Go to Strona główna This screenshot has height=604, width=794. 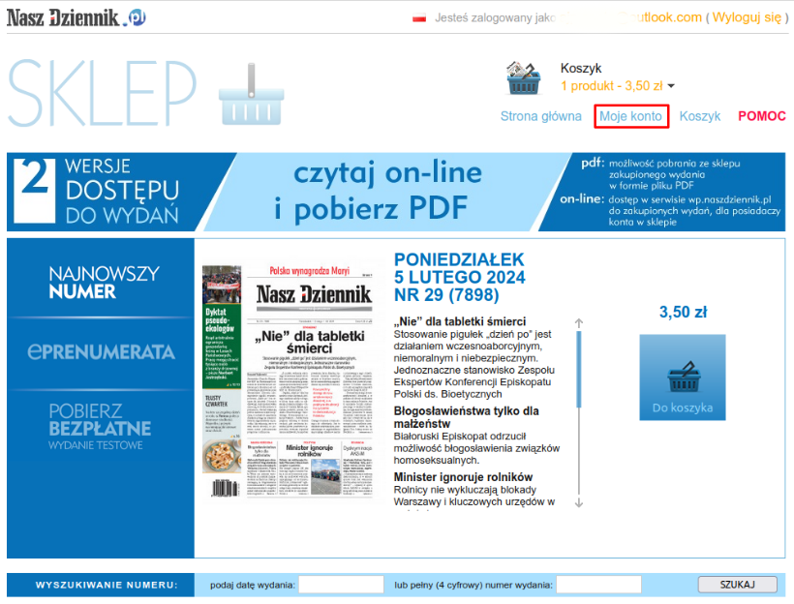(x=541, y=116)
